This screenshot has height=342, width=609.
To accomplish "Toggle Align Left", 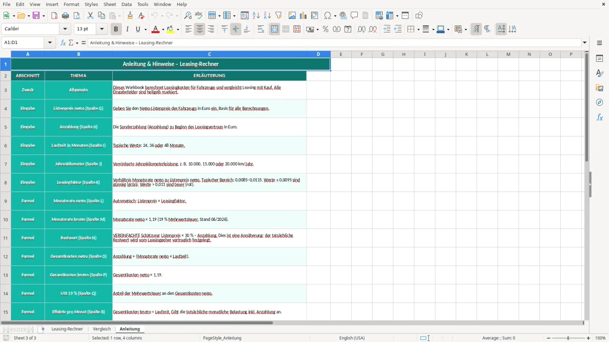I will (x=188, y=29).
